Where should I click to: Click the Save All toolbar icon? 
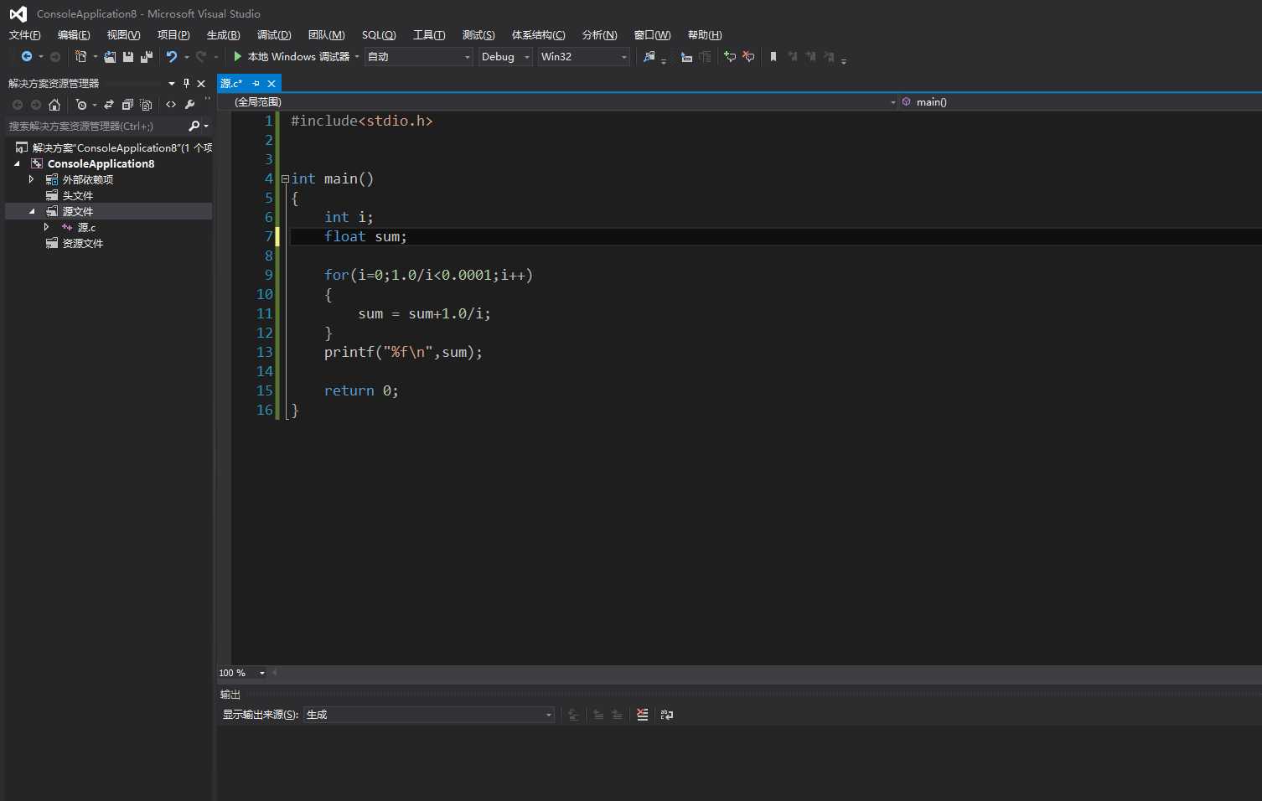click(x=147, y=57)
